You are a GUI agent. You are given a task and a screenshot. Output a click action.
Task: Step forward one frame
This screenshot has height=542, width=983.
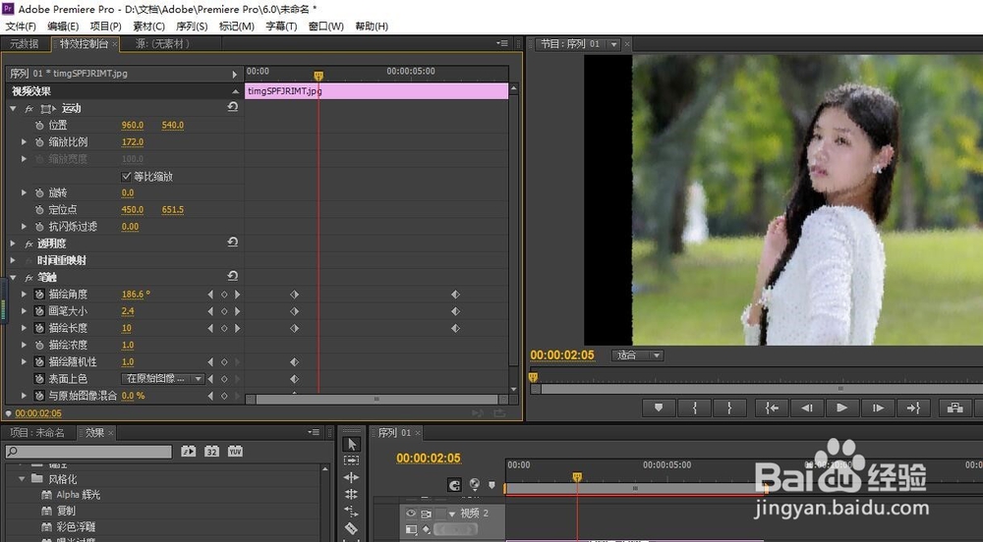pyautogui.click(x=878, y=408)
